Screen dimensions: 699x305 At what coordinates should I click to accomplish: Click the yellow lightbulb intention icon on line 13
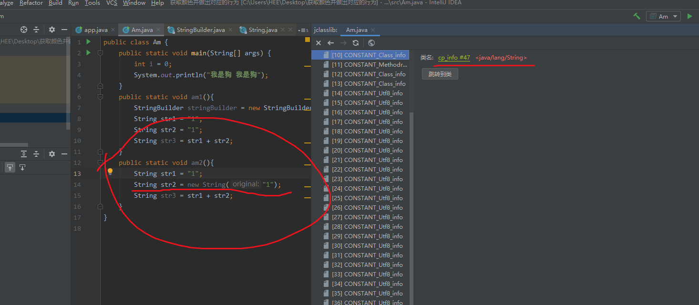point(110,172)
